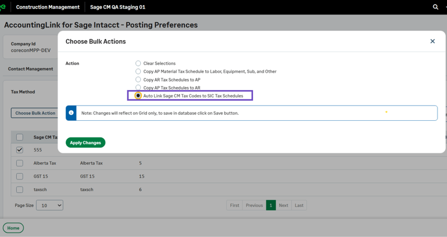Go to the Next page of results
The image size is (447, 237).
[x=283, y=205]
